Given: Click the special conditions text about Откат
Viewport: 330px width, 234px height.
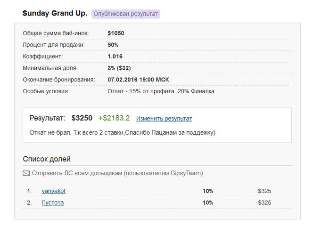Looking at the screenshot, I should pyautogui.click(x=162, y=91).
